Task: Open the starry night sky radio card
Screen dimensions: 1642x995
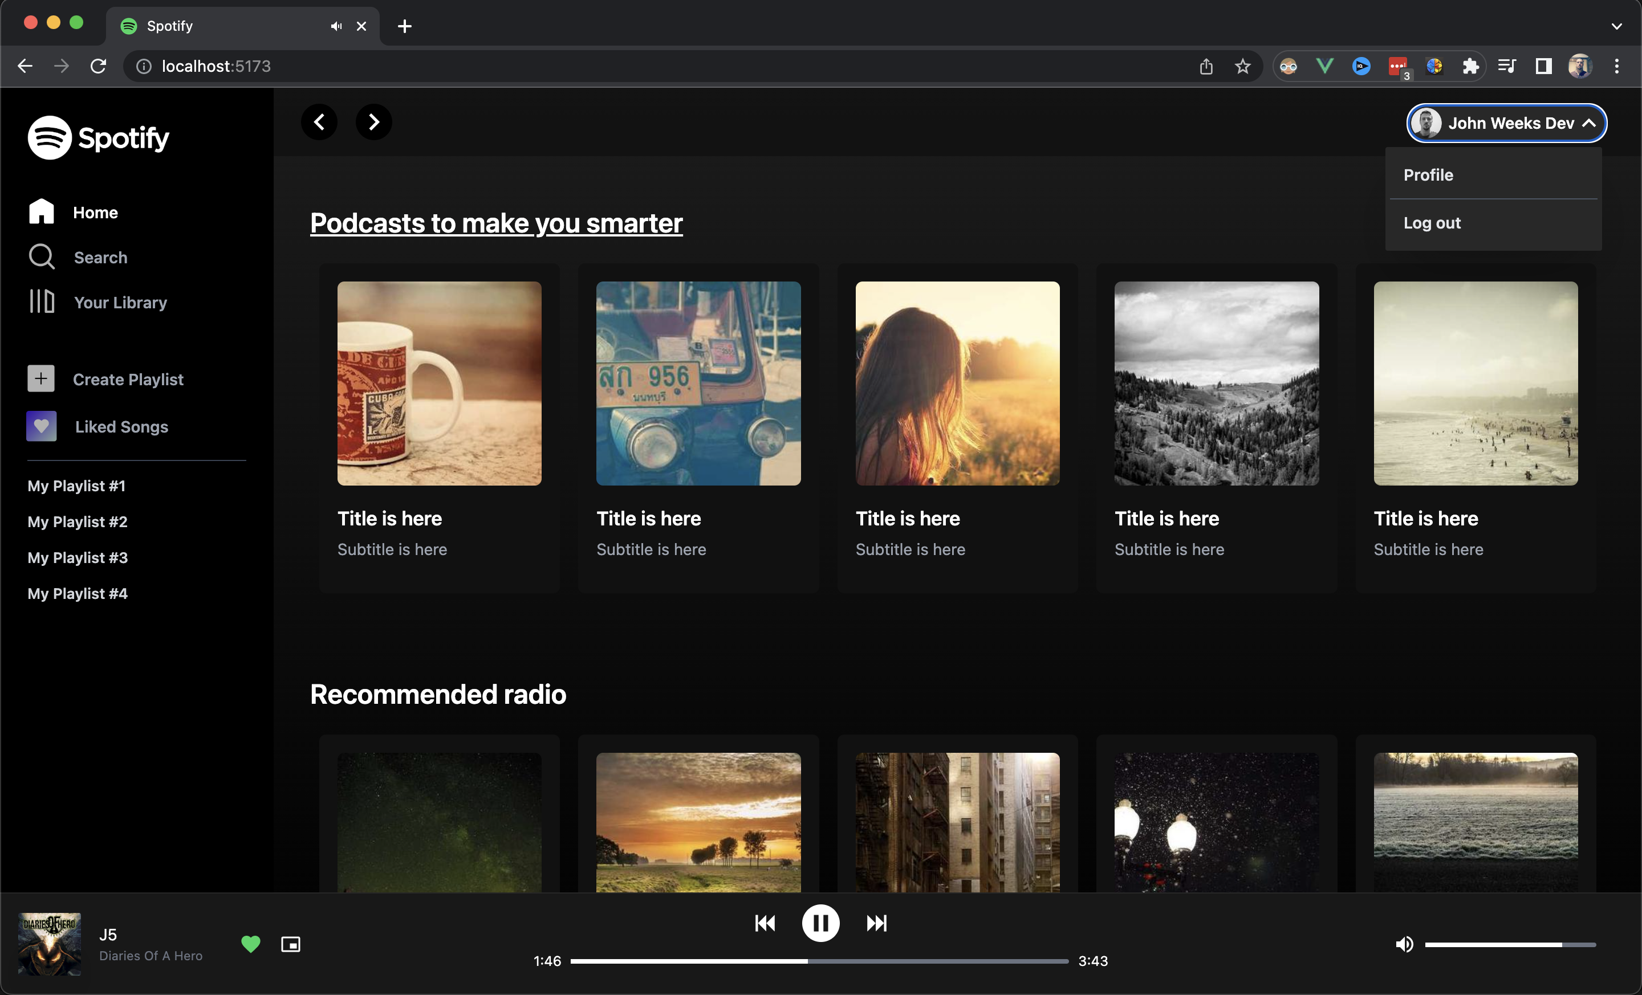Action: coord(439,814)
